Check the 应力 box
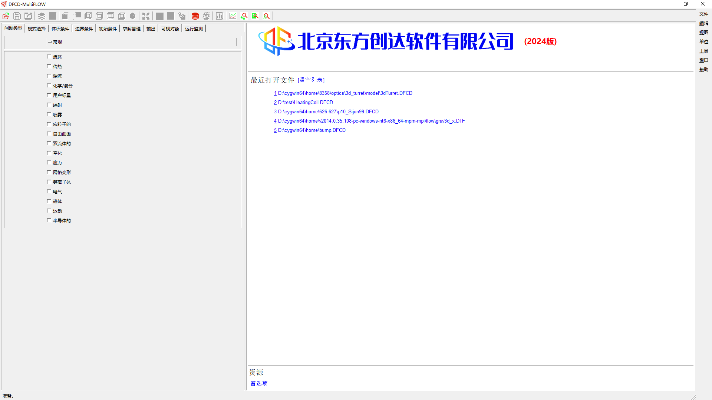Image resolution: width=712 pixels, height=400 pixels. point(49,163)
